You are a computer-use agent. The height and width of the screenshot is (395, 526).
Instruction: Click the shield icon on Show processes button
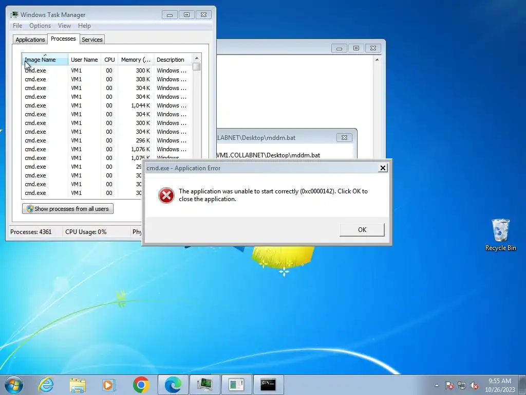(30, 209)
